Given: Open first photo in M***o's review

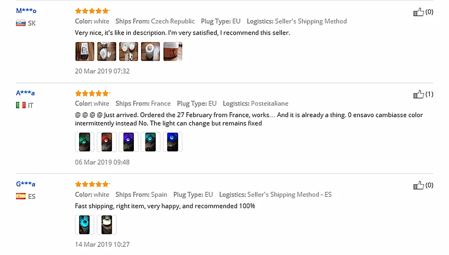Looking at the screenshot, I should pyautogui.click(x=85, y=52).
